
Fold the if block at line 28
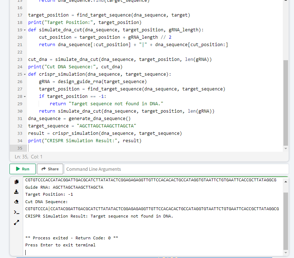(25, 96)
